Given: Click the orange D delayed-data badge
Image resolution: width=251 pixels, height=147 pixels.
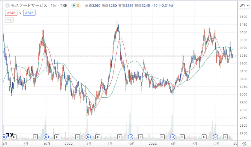Looking at the screenshot, I should (x=78, y=5).
